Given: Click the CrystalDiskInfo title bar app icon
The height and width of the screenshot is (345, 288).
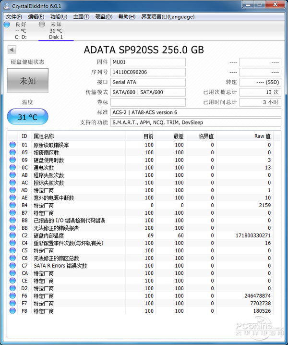Looking at the screenshot, I should [x=7, y=6].
